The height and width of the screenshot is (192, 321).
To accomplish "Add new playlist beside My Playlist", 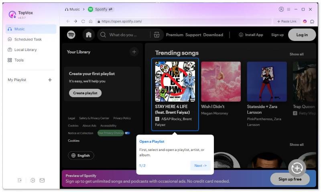I will pyautogui.click(x=50, y=80).
